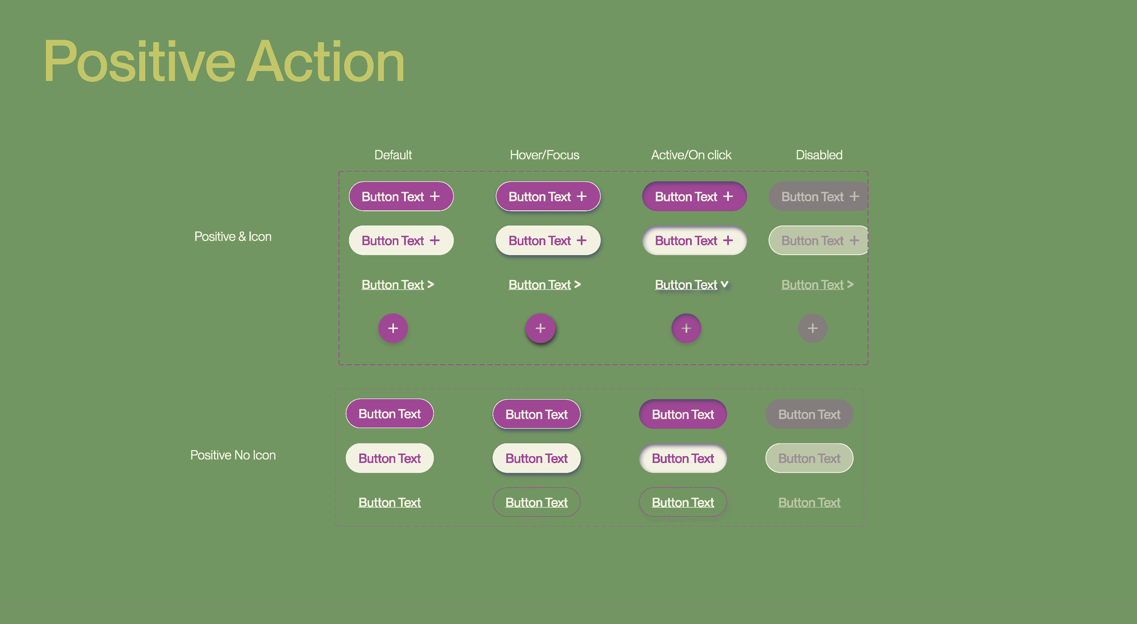Click the Default round purple plus icon button
The width and height of the screenshot is (1137, 624).
(393, 328)
